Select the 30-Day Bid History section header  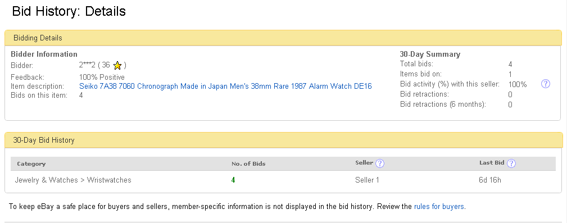coord(283,140)
